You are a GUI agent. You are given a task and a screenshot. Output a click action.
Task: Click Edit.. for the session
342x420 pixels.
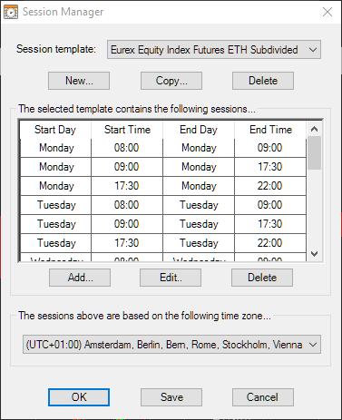coord(171,278)
